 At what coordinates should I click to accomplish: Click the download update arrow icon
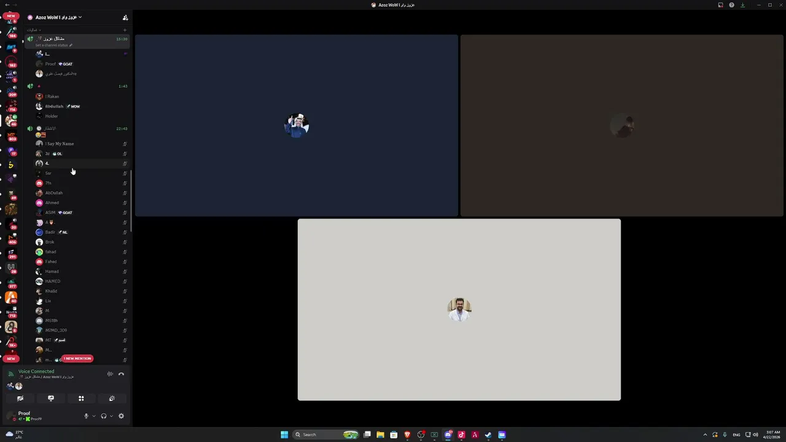coord(742,5)
